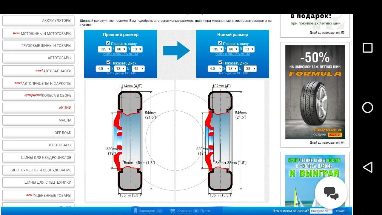
Task: Open the АККУМУЛЯТОРЫ category
Action: pos(38,21)
